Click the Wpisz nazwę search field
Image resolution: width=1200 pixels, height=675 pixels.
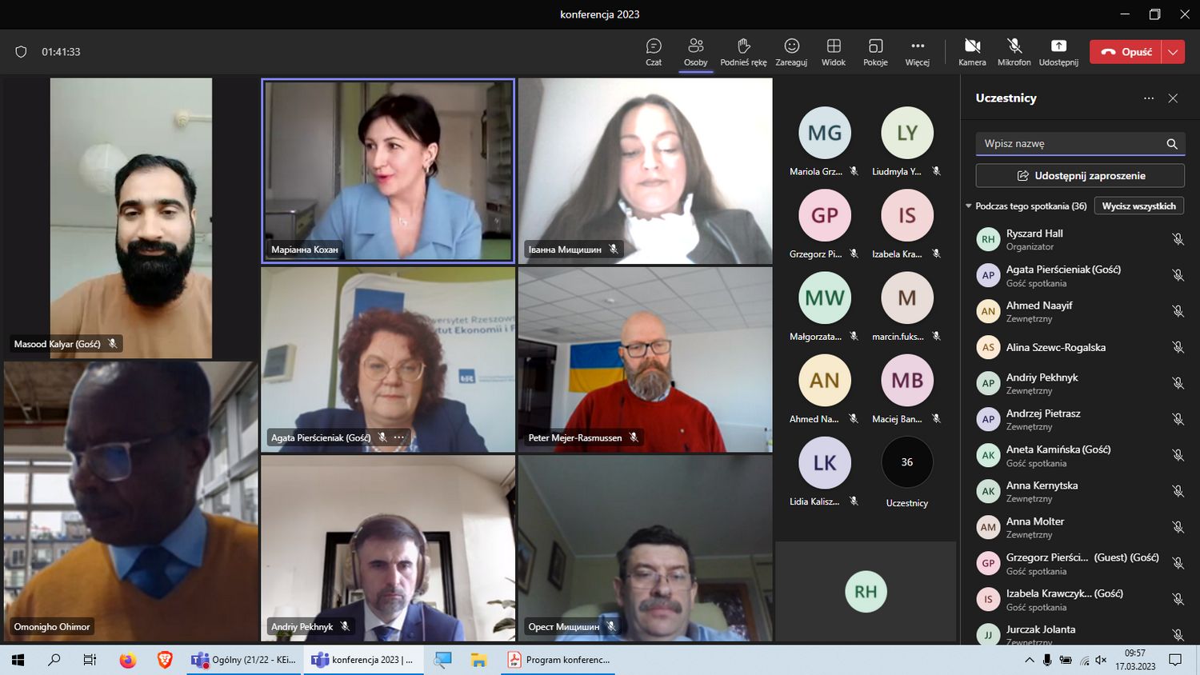1070,144
